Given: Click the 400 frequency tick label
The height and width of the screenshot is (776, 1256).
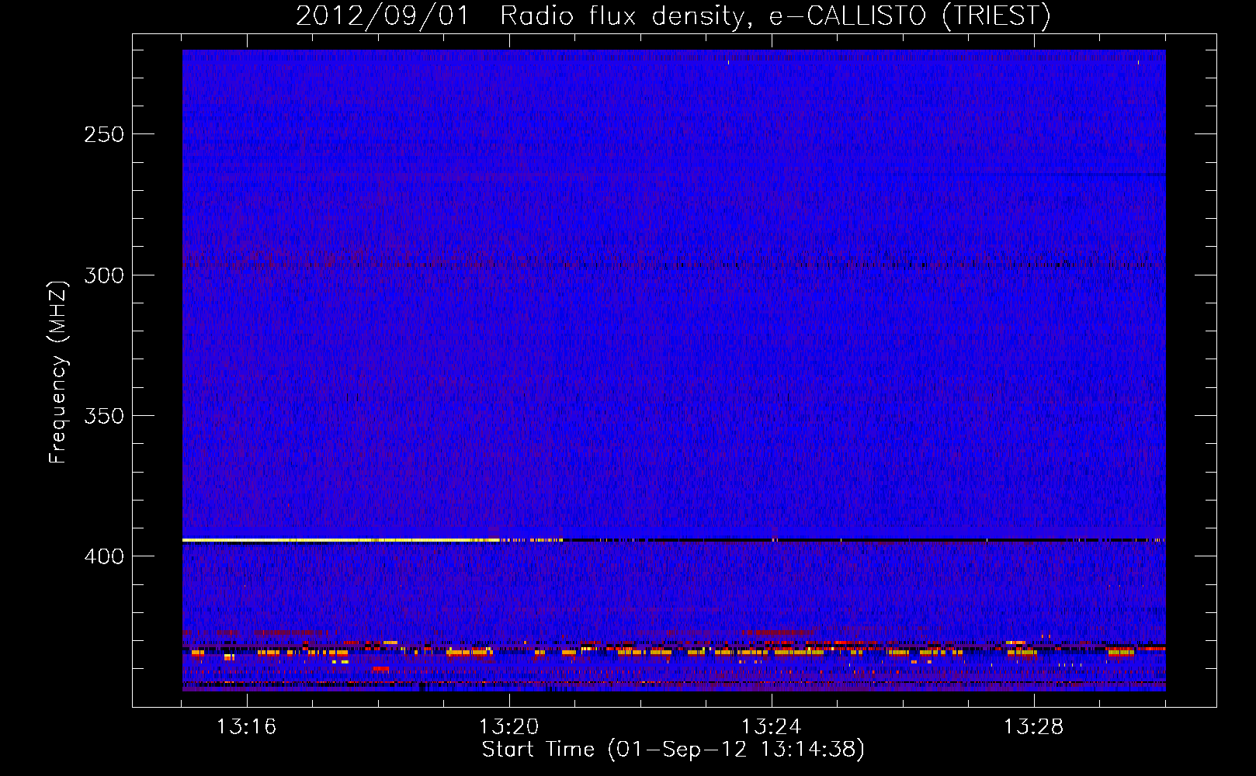Looking at the screenshot, I should point(104,556).
